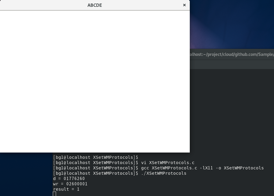Click the 'd = 01776260' output line

coord(69,179)
